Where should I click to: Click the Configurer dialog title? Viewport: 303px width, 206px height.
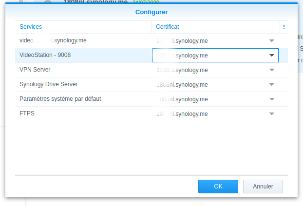[151, 11]
